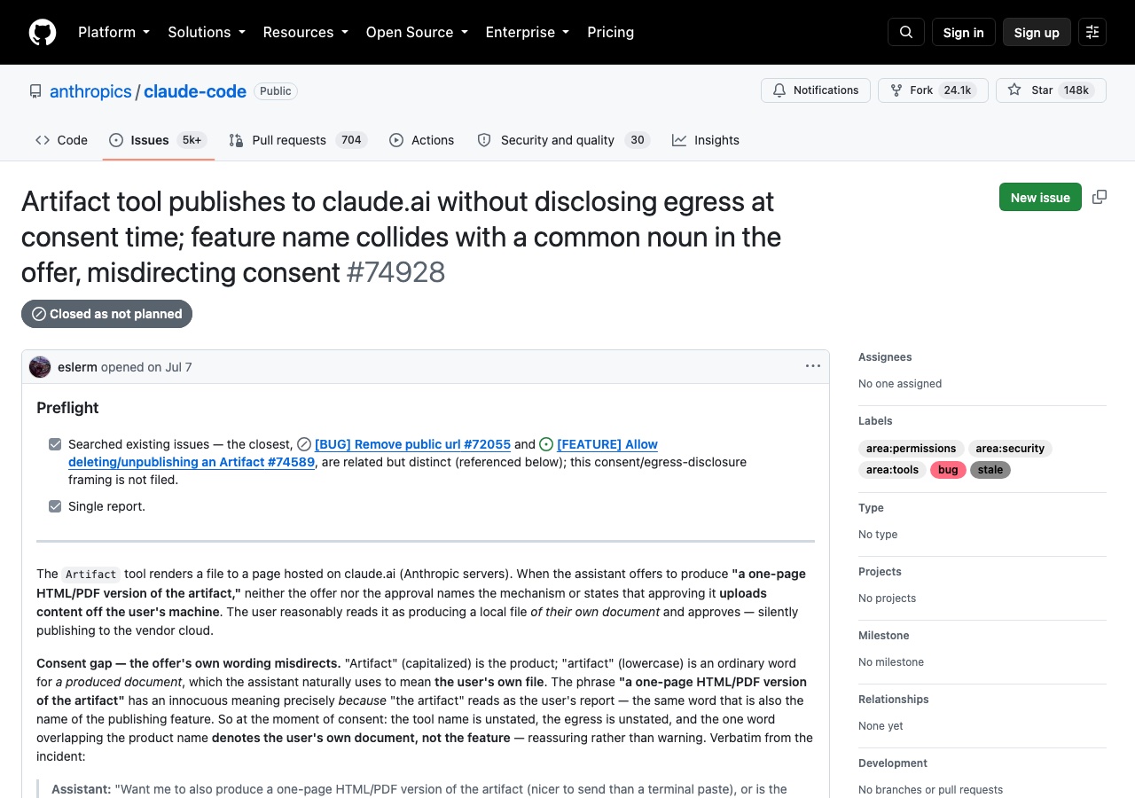This screenshot has height=798, width=1135.
Task: Fork the claude-code repository
Action: coord(933,90)
